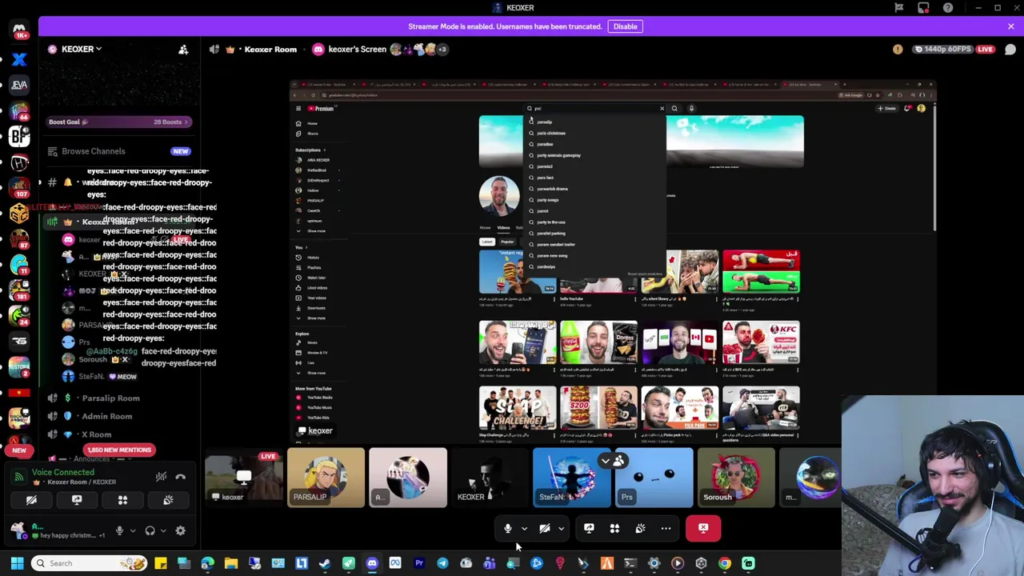The width and height of the screenshot is (1024, 576).
Task: Click share screen in the call control bar
Action: [589, 528]
